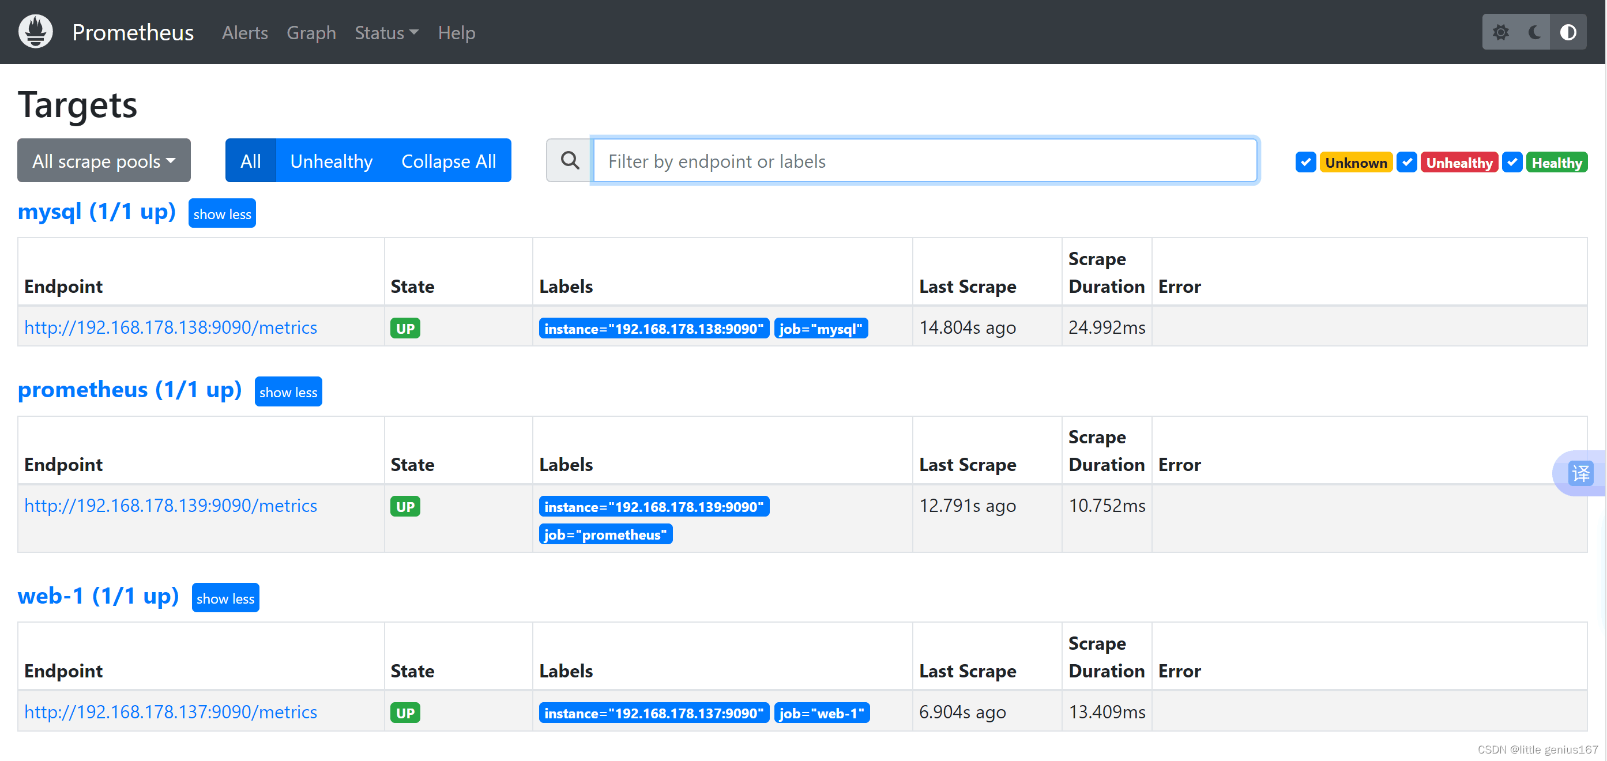
Task: Select the auto contrast theme icon
Action: pyautogui.click(x=1568, y=32)
